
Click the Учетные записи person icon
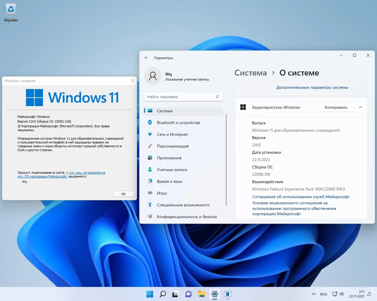[x=150, y=169]
